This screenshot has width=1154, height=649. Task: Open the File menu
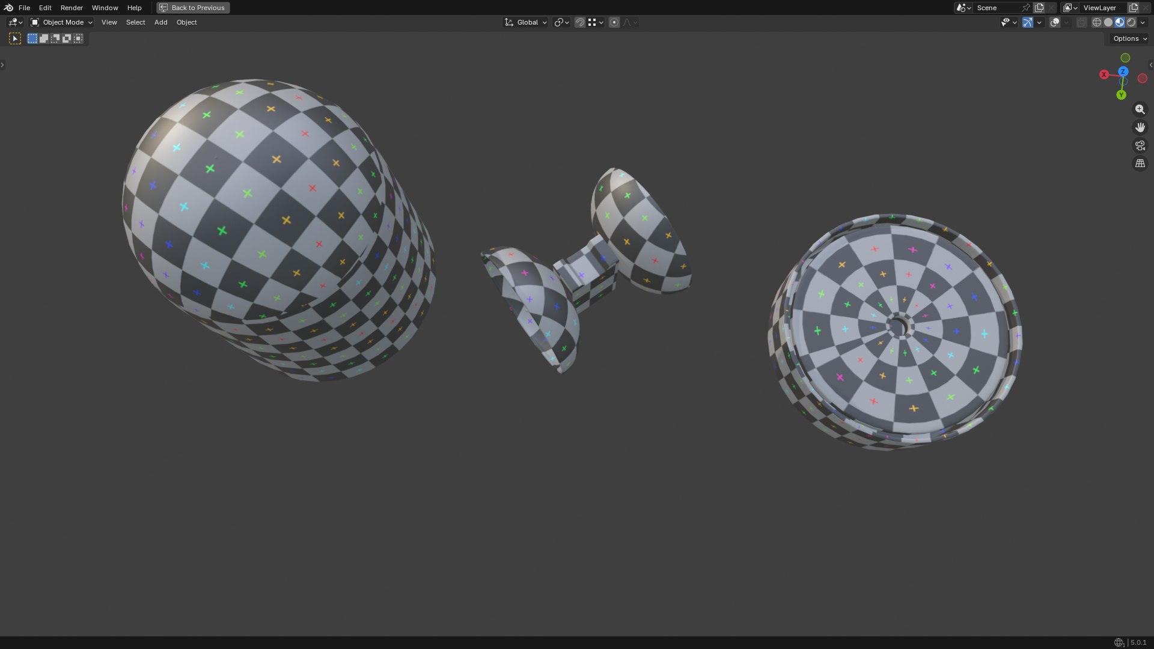click(24, 8)
